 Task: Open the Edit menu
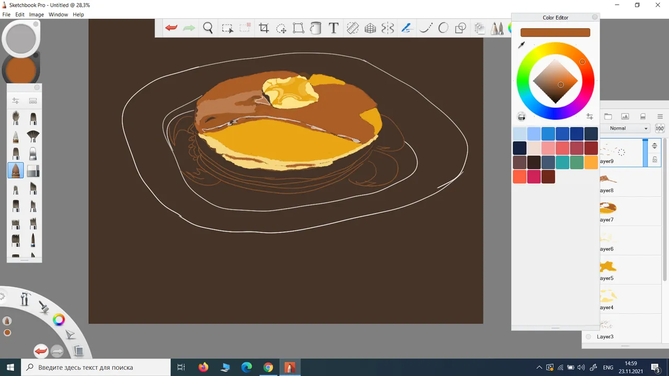click(x=20, y=15)
